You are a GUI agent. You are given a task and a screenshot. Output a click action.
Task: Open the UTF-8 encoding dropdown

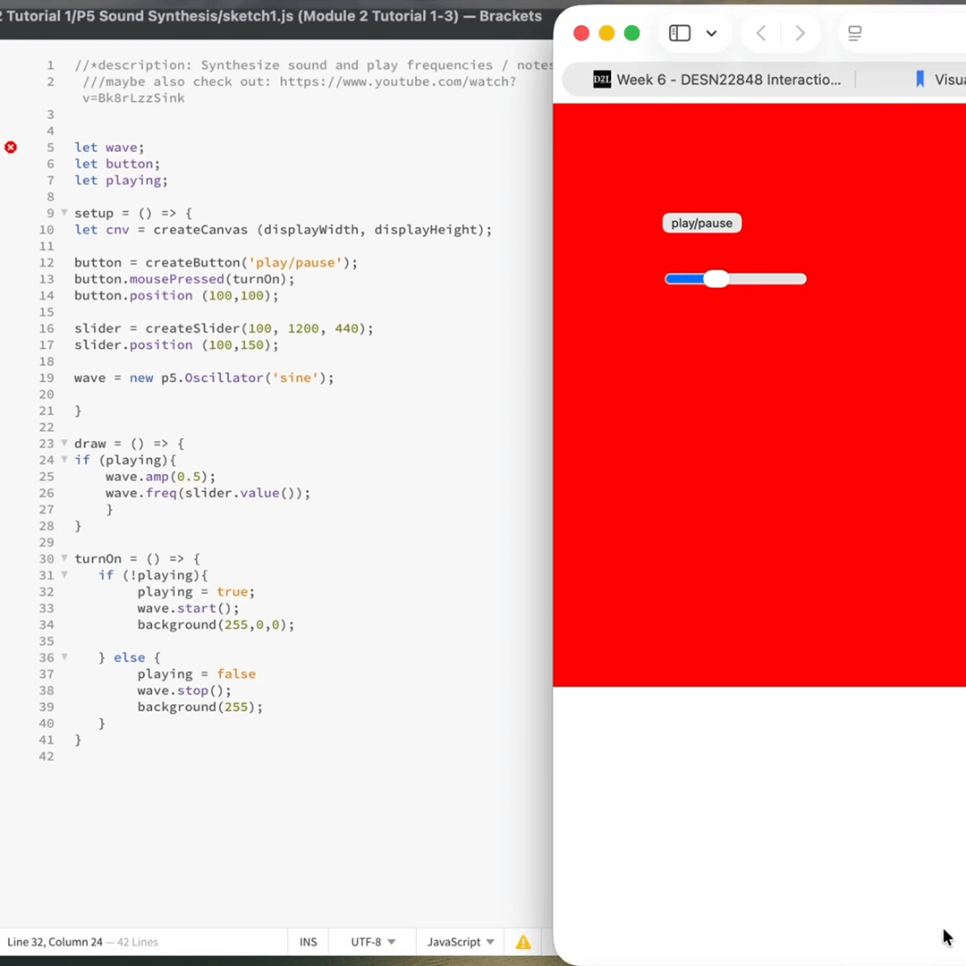tap(373, 942)
